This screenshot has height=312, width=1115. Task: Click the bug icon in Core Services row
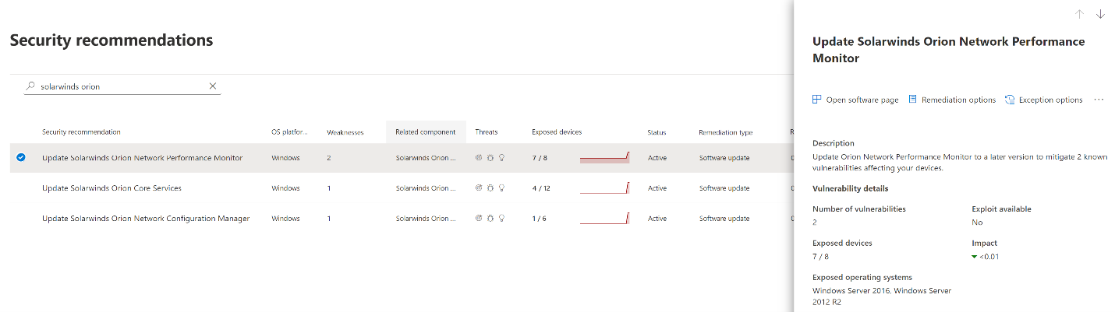click(x=490, y=188)
